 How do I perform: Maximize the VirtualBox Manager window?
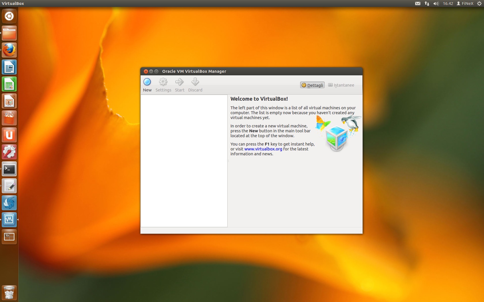(x=156, y=71)
